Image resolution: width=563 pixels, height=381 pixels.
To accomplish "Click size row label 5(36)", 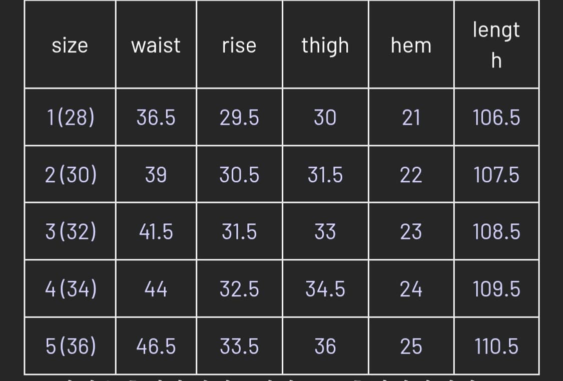I will 70,346.
